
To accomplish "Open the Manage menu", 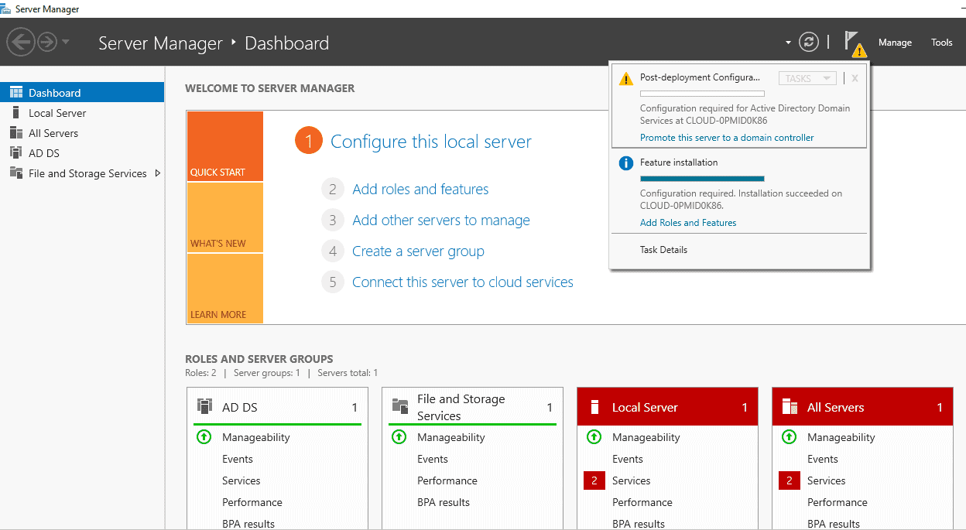I will click(895, 43).
